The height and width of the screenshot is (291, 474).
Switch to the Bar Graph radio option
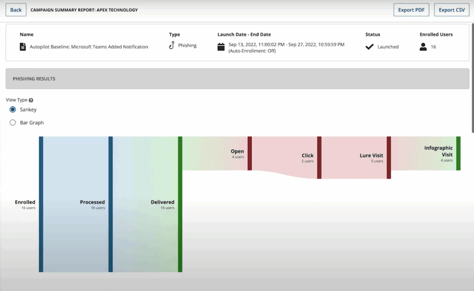coord(13,123)
